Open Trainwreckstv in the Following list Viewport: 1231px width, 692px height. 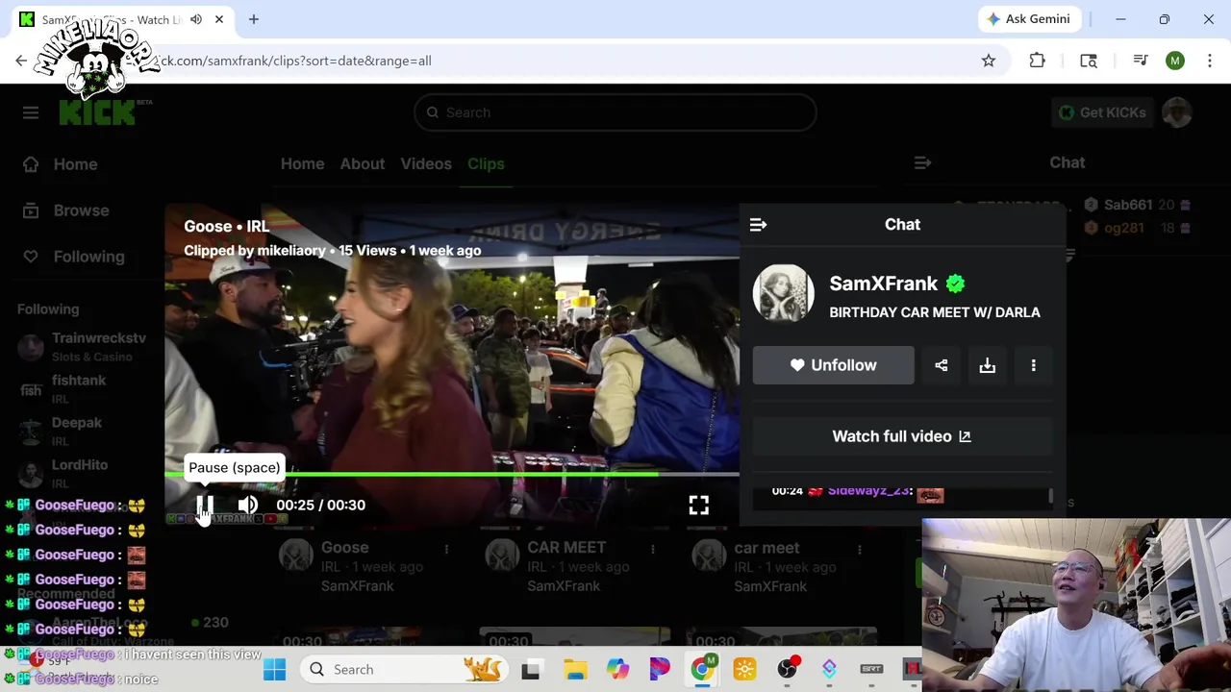tap(82, 347)
